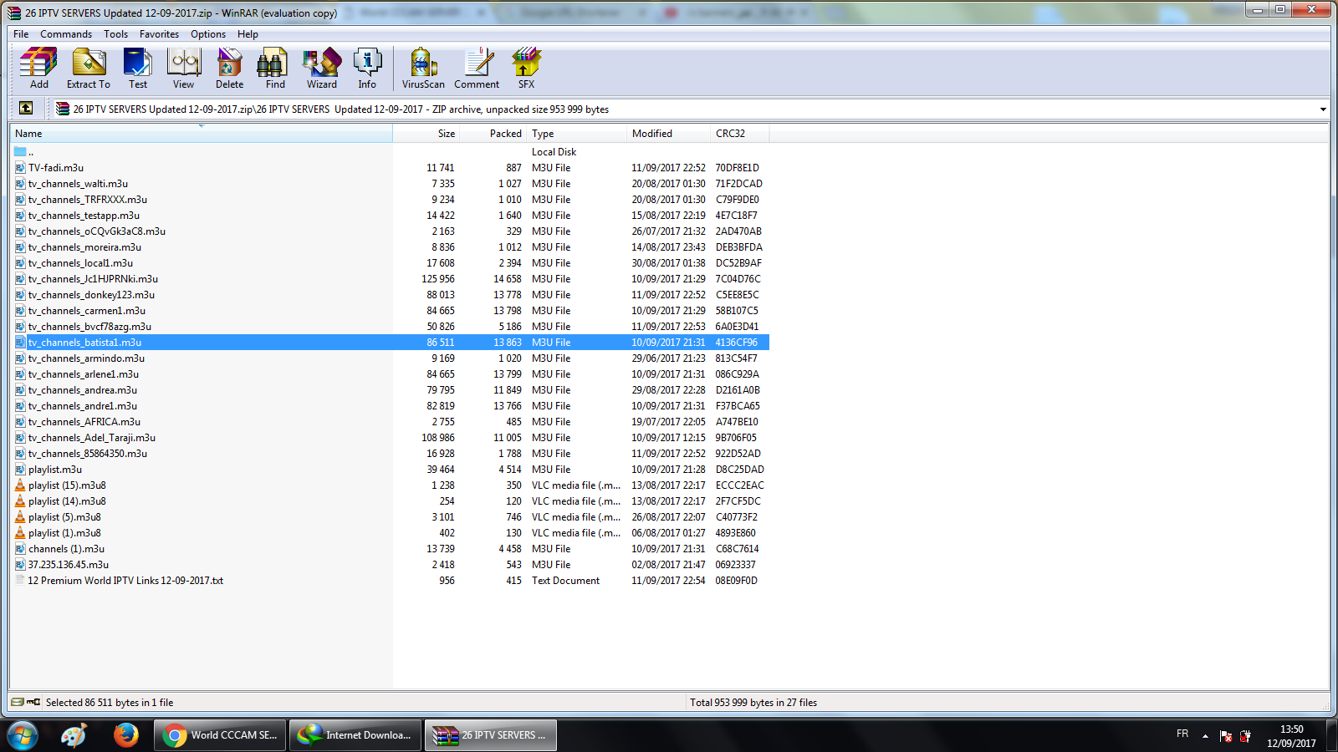Click the Delete toolbar icon
The width and height of the screenshot is (1338, 752).
(229, 68)
